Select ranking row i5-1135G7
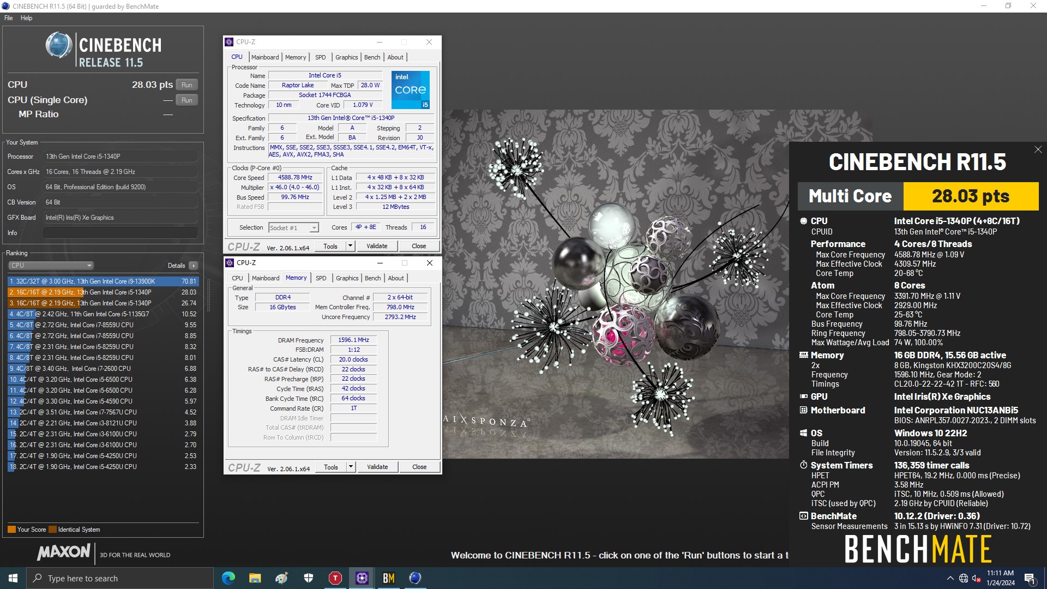This screenshot has height=589, width=1047. coord(103,314)
